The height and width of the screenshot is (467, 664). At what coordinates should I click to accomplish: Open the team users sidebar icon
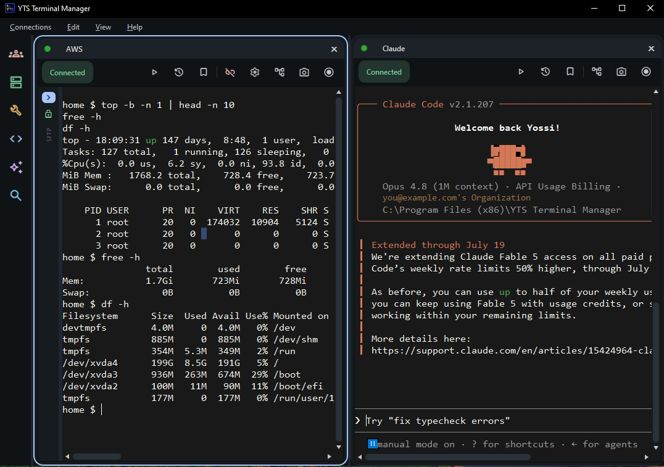[x=16, y=54]
